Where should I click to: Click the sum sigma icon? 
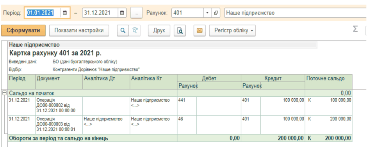pyautogui.click(x=355, y=29)
